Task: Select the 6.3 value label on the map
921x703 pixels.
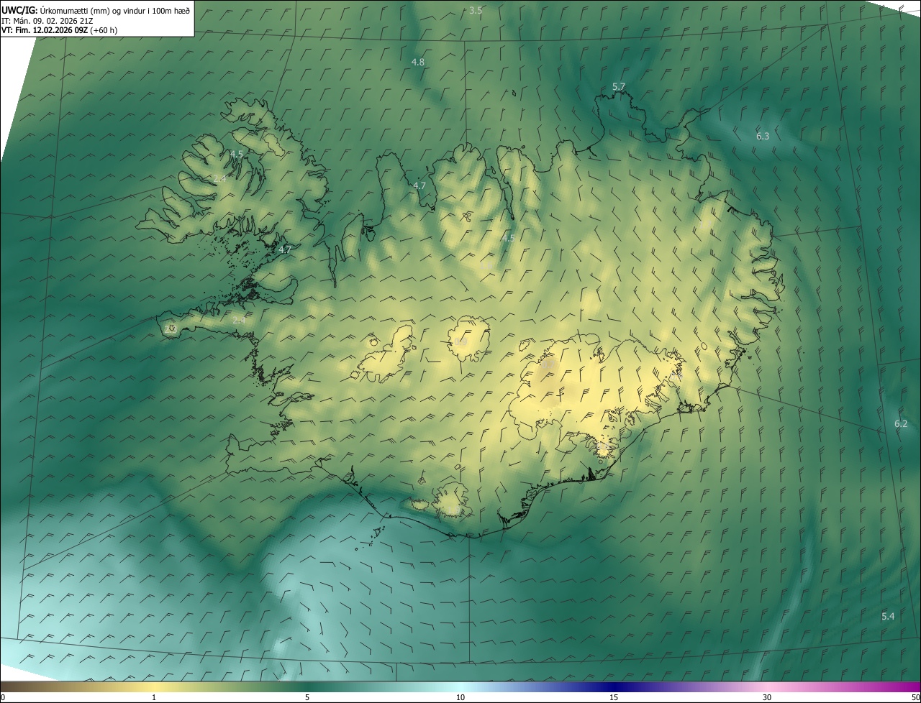Action: 762,136
